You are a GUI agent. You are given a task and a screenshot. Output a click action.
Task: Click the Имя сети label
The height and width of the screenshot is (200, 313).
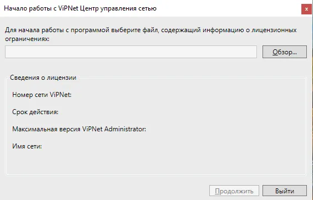[27, 146]
